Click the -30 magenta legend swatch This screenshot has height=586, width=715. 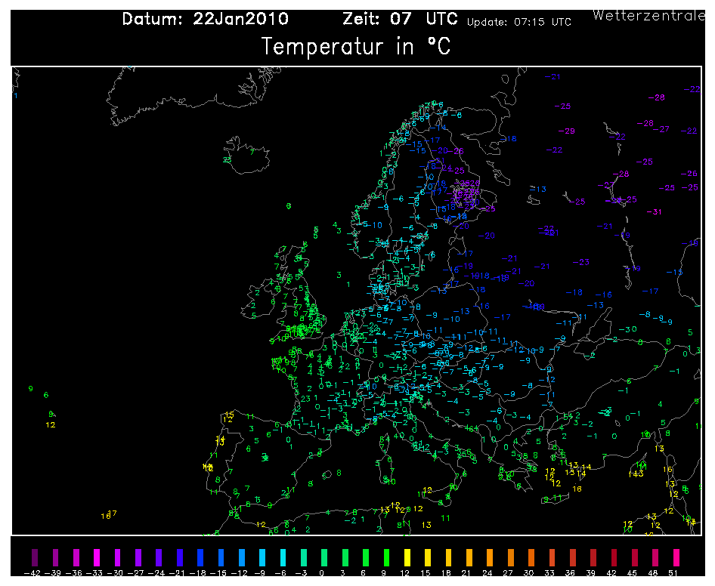[x=116, y=558]
